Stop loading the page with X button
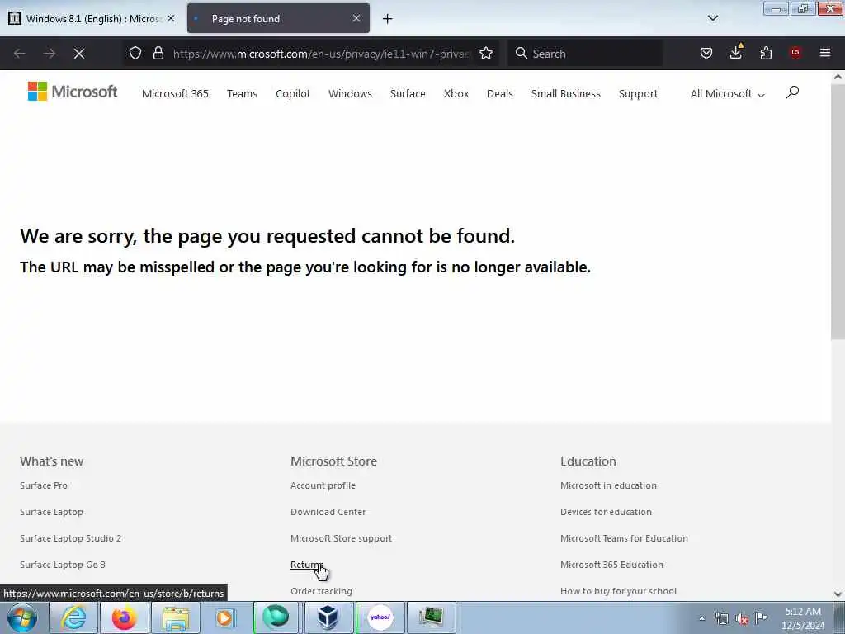The width and height of the screenshot is (845, 634). 79,54
